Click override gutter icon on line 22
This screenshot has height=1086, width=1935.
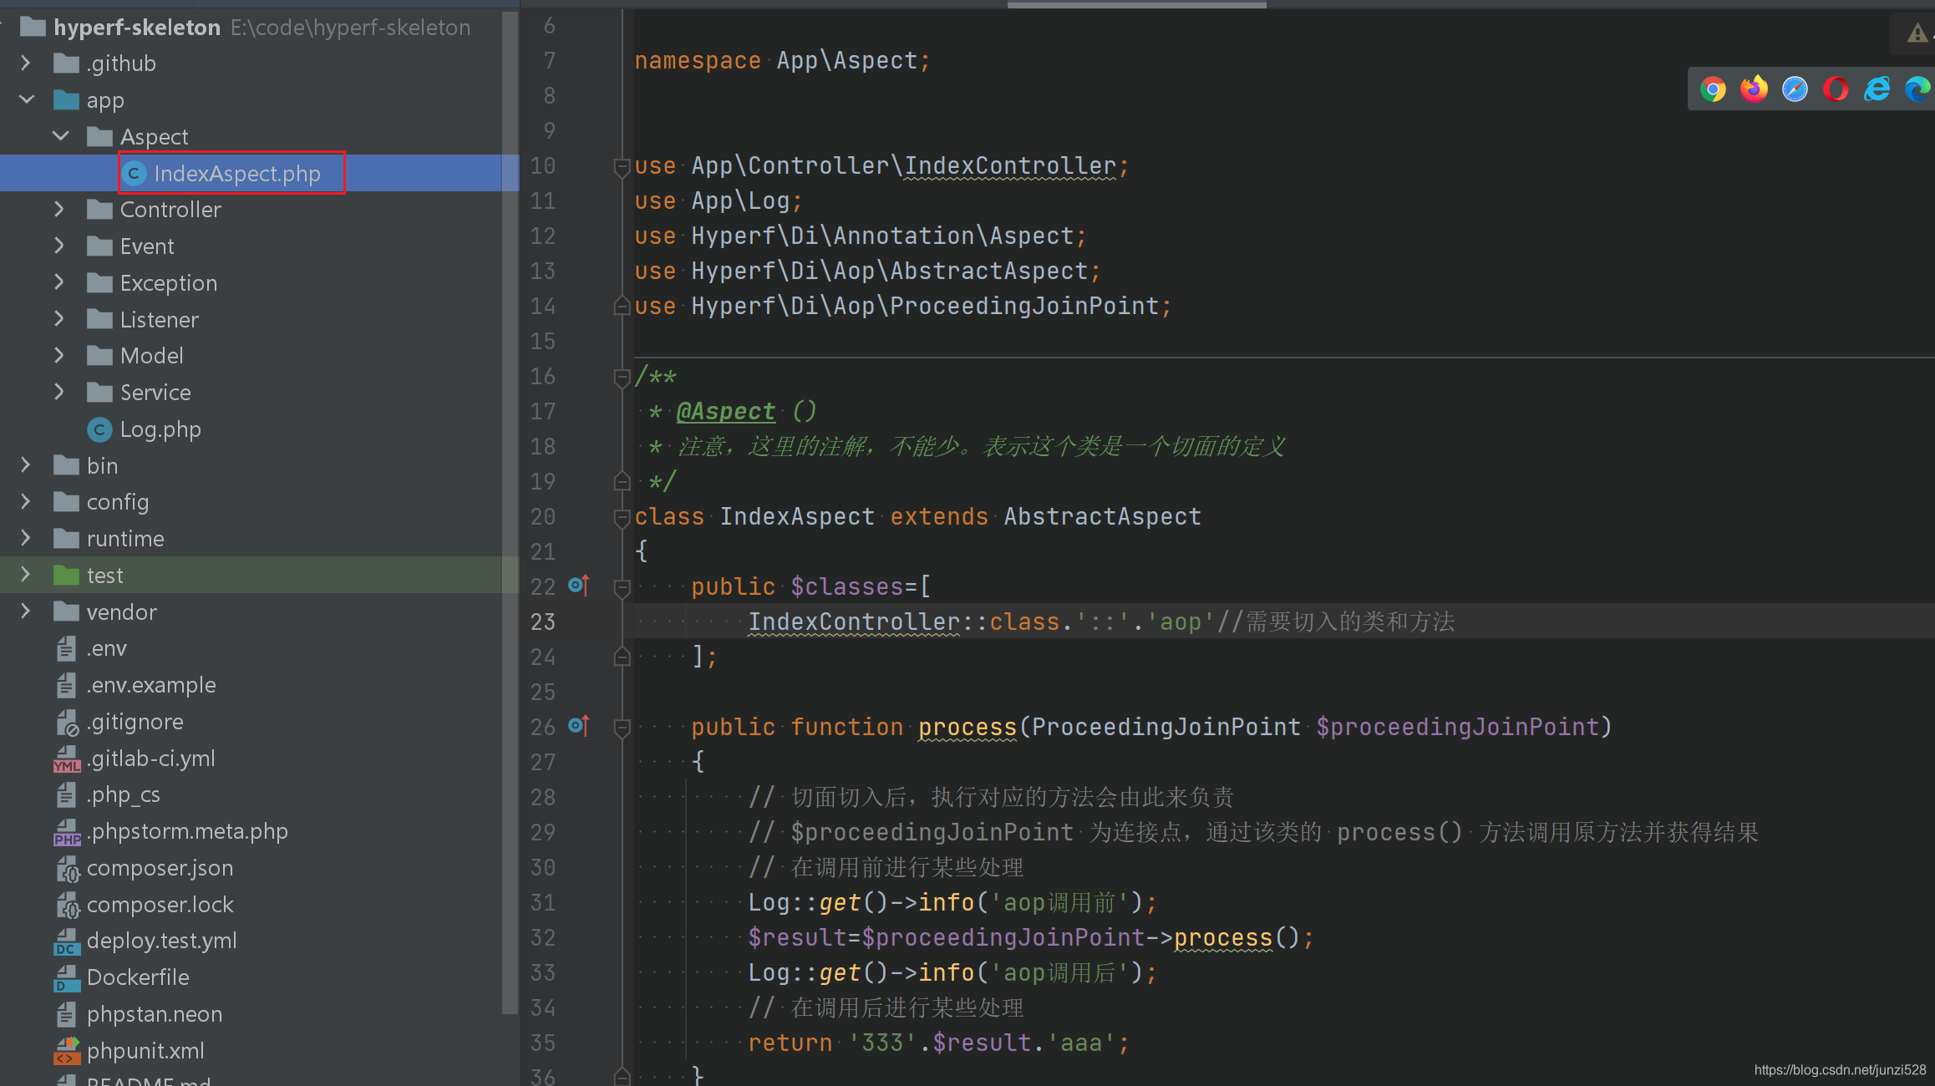(578, 586)
